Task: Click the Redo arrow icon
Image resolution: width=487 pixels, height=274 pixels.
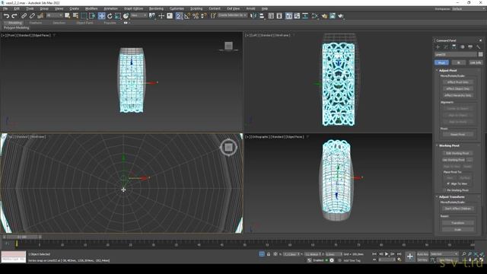Action: pyautogui.click(x=14, y=16)
